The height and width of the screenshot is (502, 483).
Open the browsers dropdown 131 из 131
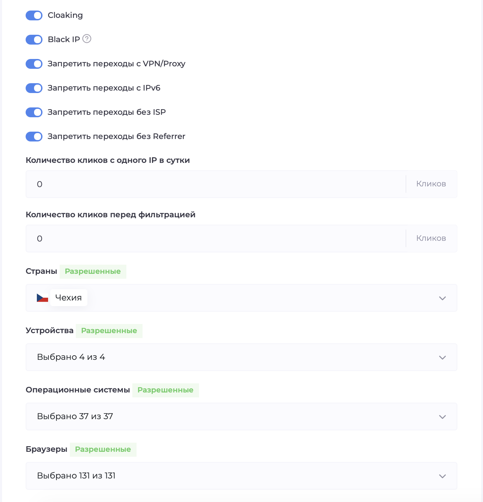click(241, 476)
